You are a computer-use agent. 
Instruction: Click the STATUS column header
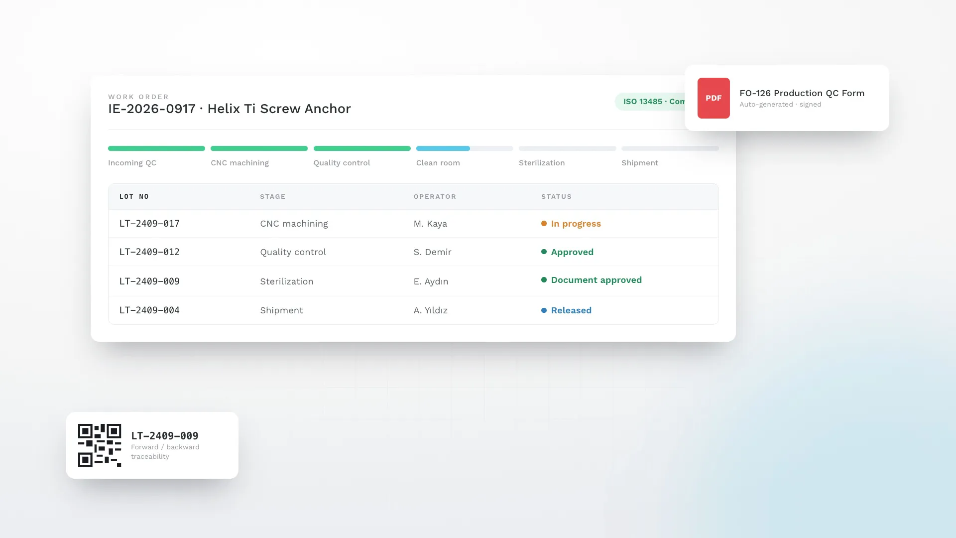(556, 197)
